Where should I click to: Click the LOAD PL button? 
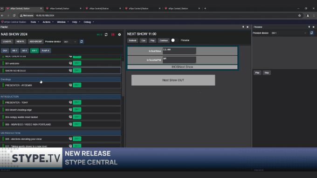[7, 41]
